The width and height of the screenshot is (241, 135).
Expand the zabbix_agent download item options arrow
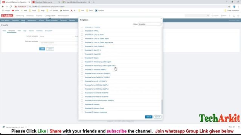[x=26, y=127]
